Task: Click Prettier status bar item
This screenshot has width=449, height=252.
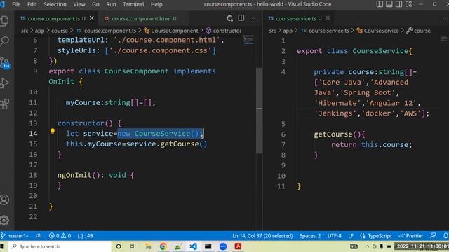Action: (x=411, y=236)
